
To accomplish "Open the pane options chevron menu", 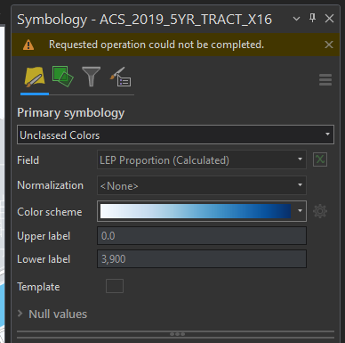I will coord(296,19).
